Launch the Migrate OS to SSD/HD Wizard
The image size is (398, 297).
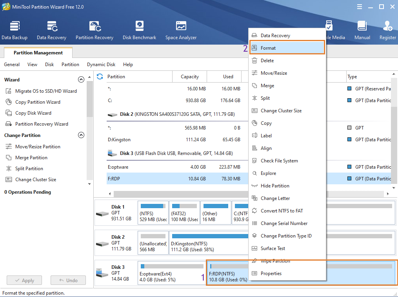point(46,91)
